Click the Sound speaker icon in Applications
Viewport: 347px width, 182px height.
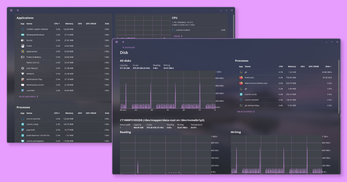pyautogui.click(x=23, y=40)
